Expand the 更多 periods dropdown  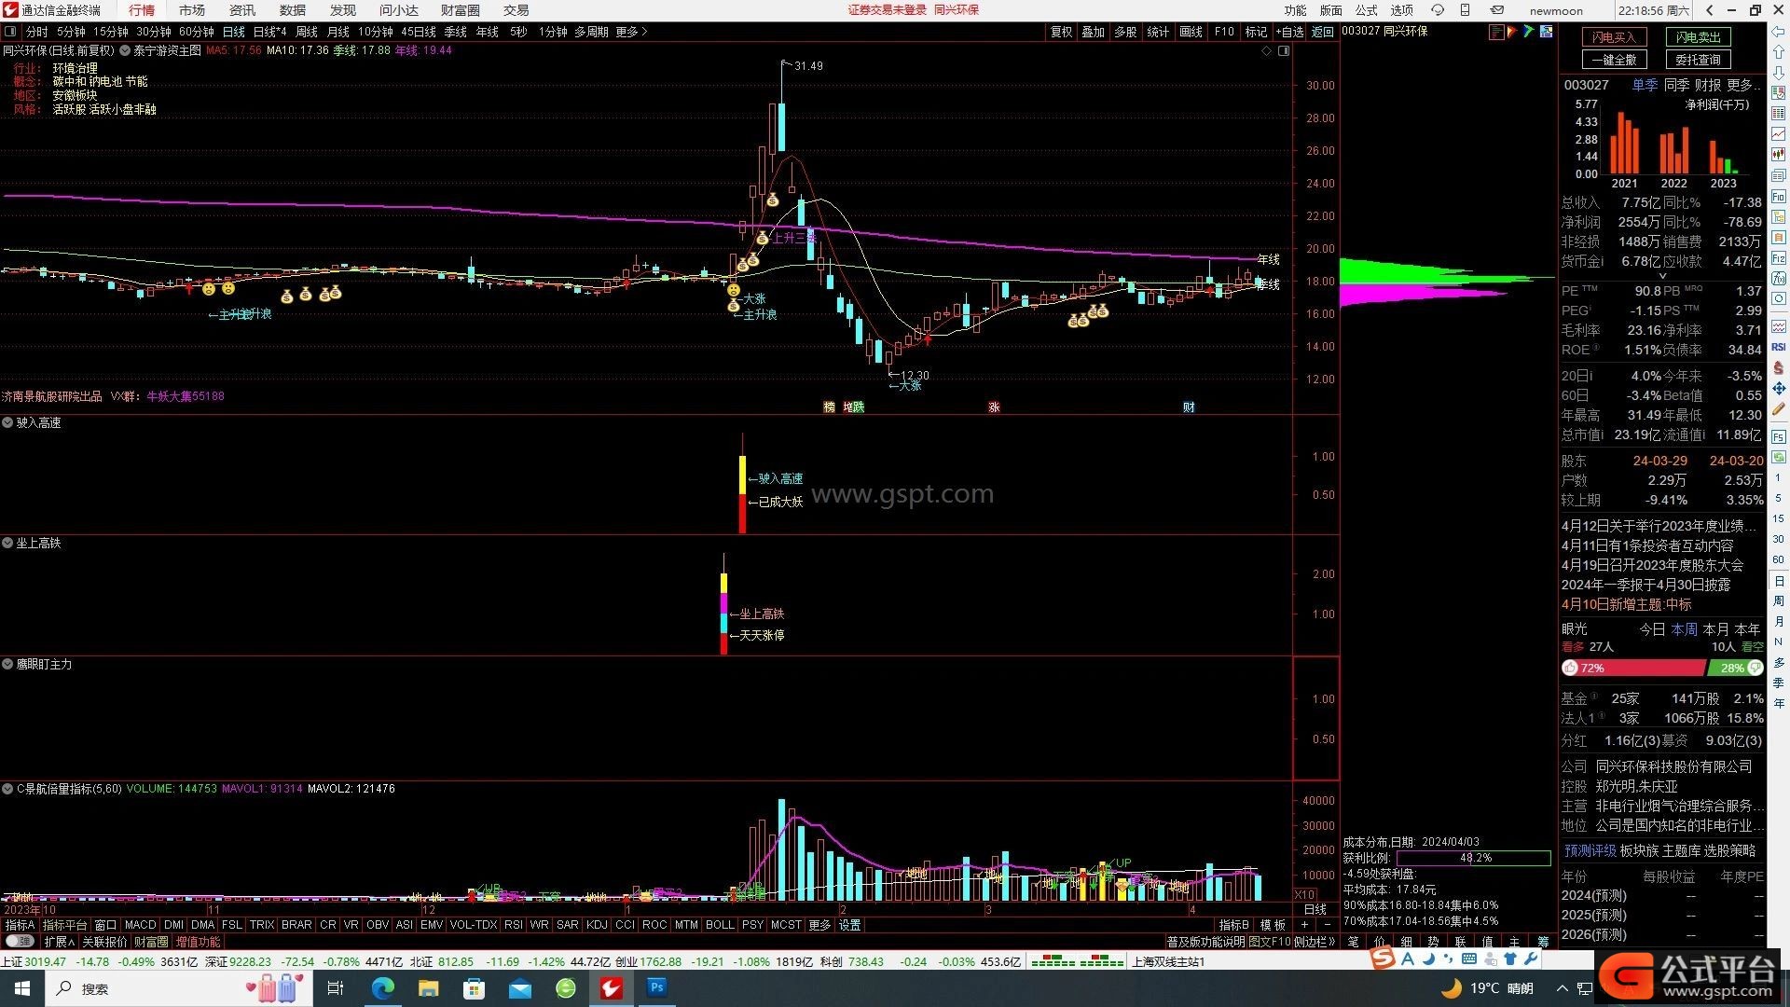[x=631, y=32]
